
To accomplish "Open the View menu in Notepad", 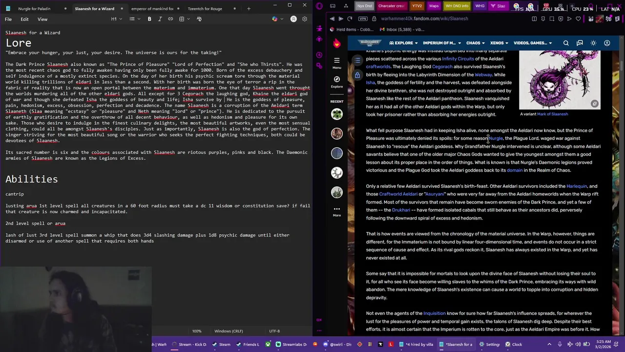I will (x=42, y=19).
